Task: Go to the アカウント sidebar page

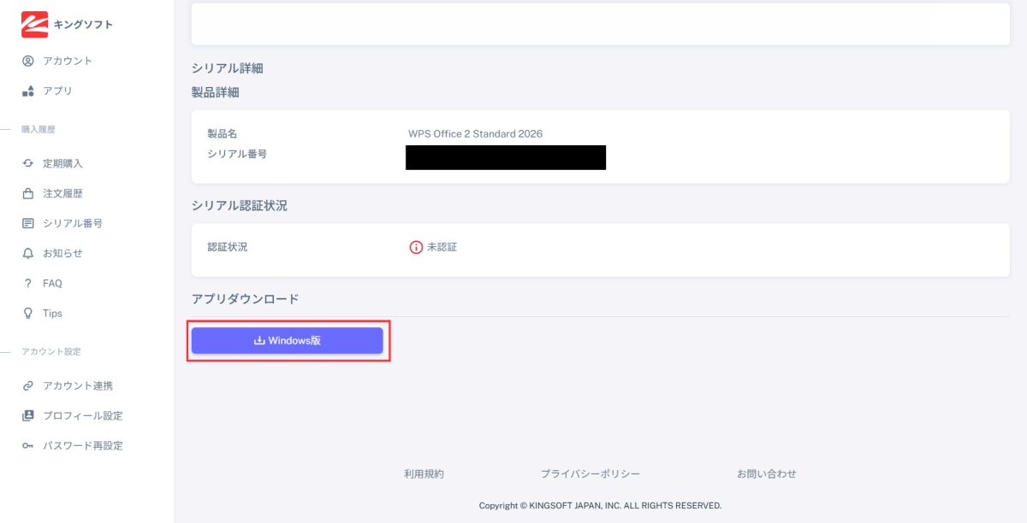Action: pos(67,61)
